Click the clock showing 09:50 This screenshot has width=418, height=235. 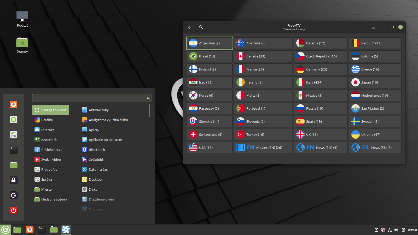[412, 230]
